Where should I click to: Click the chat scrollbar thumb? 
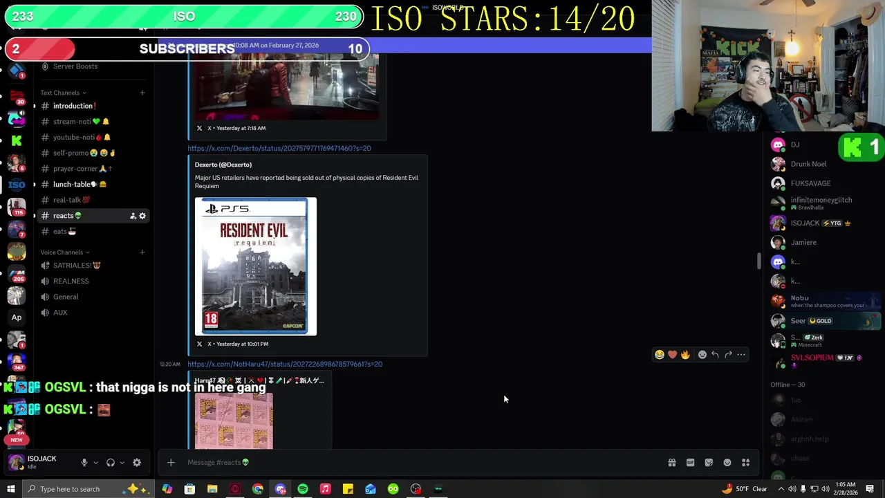(759, 261)
